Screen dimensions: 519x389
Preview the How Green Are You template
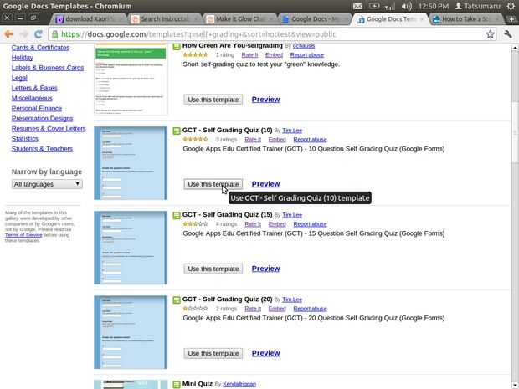(266, 100)
